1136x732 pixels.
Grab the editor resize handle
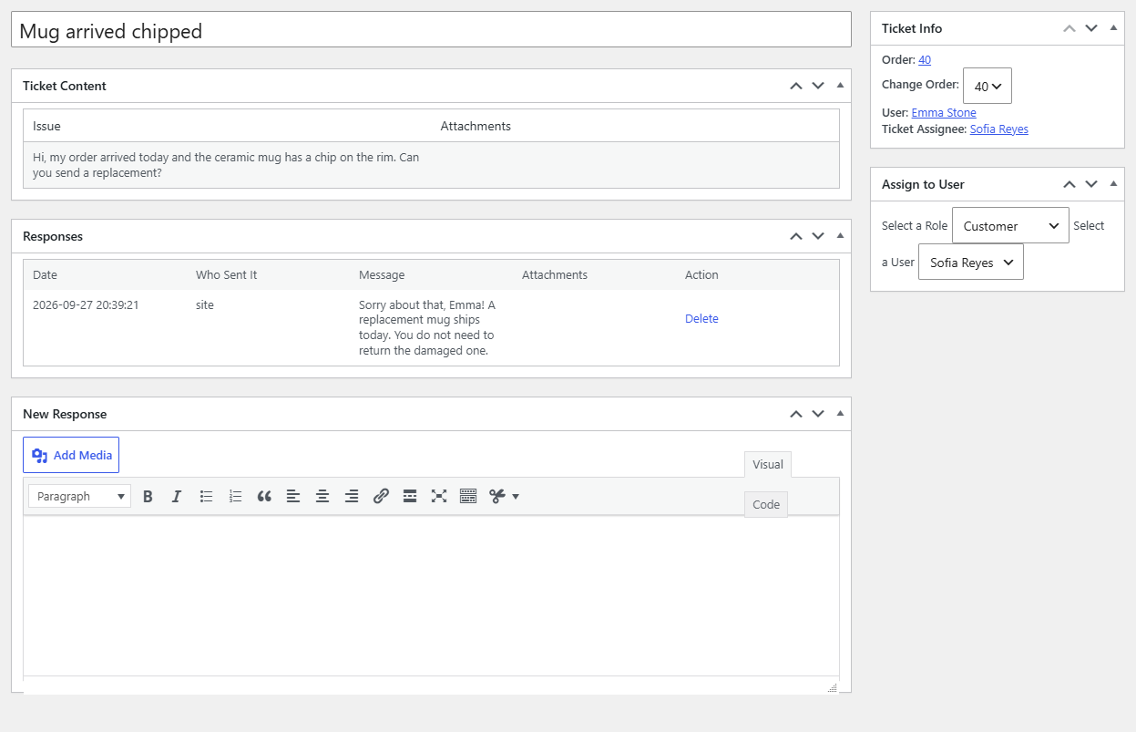coord(833,687)
